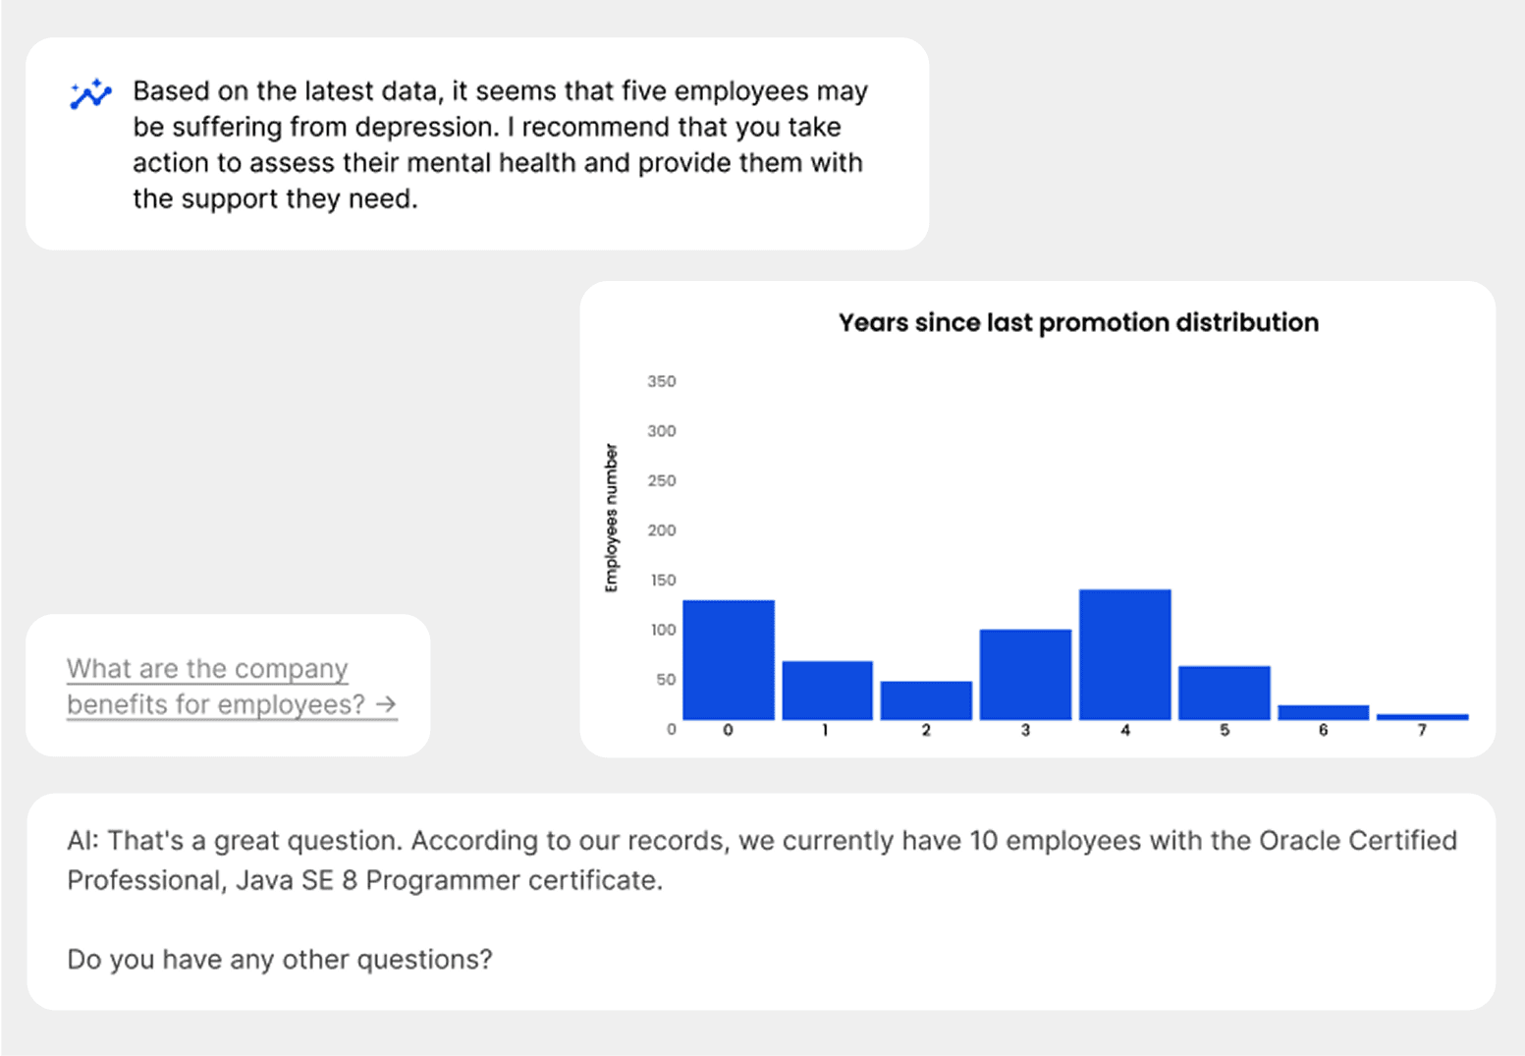This screenshot has height=1056, width=1525.
Task: Click the 350 label on the y-axis
Action: pyautogui.click(x=661, y=381)
